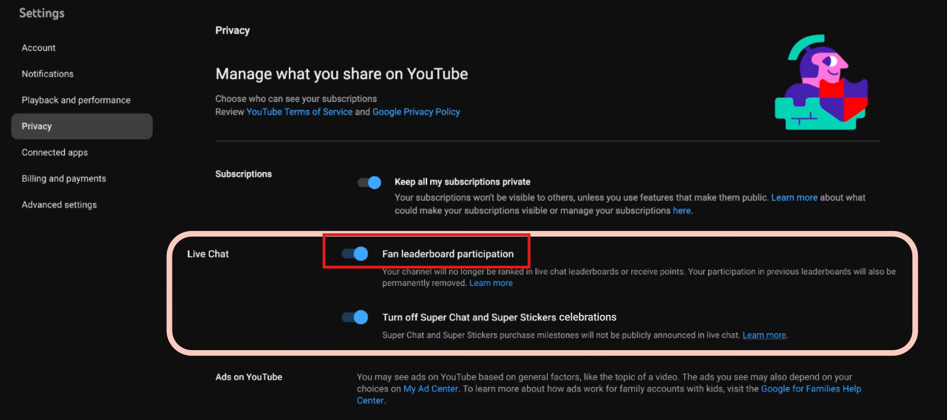Open Account settings in the sidebar
The height and width of the screenshot is (420, 947).
click(x=38, y=48)
